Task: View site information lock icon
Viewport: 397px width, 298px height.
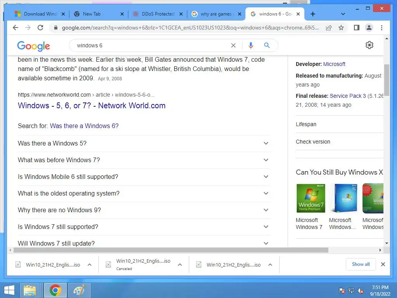Action: [x=56, y=28]
